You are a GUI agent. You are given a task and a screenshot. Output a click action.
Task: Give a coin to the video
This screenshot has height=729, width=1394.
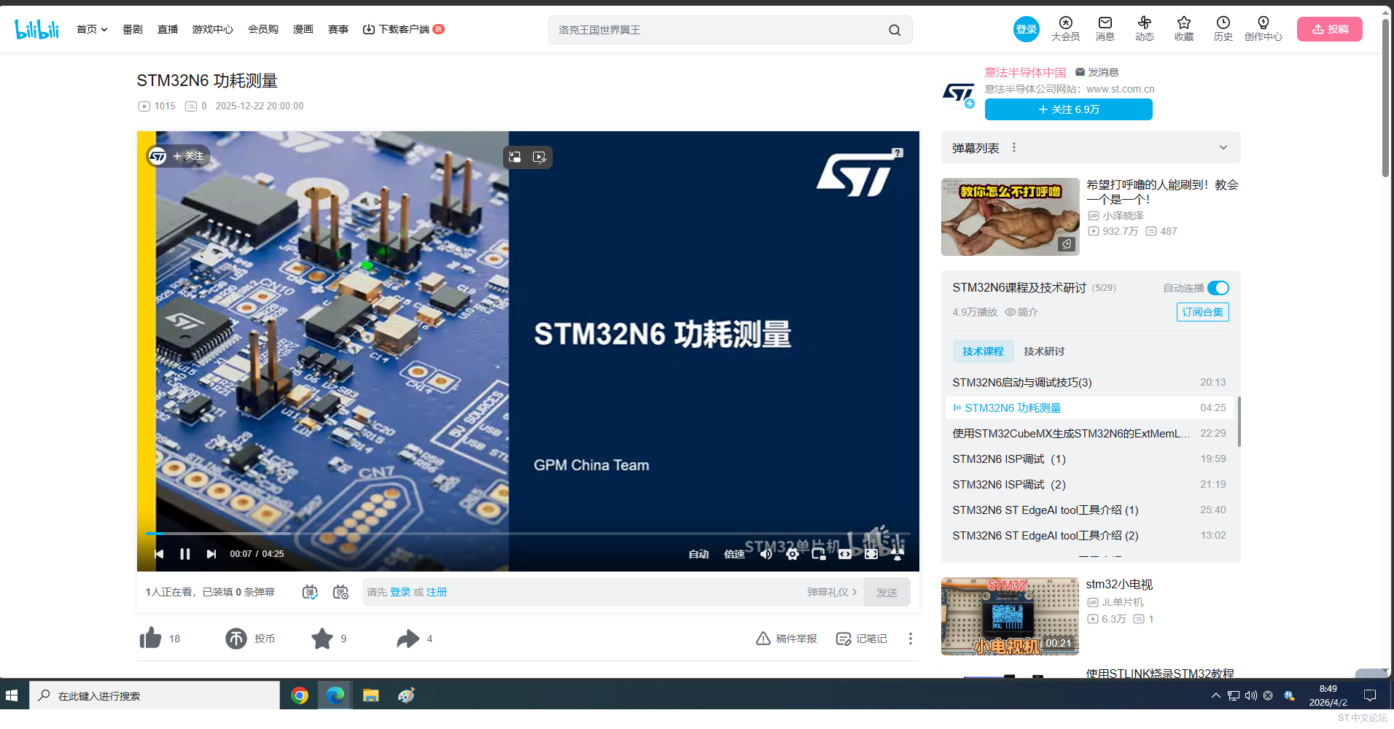(x=235, y=638)
